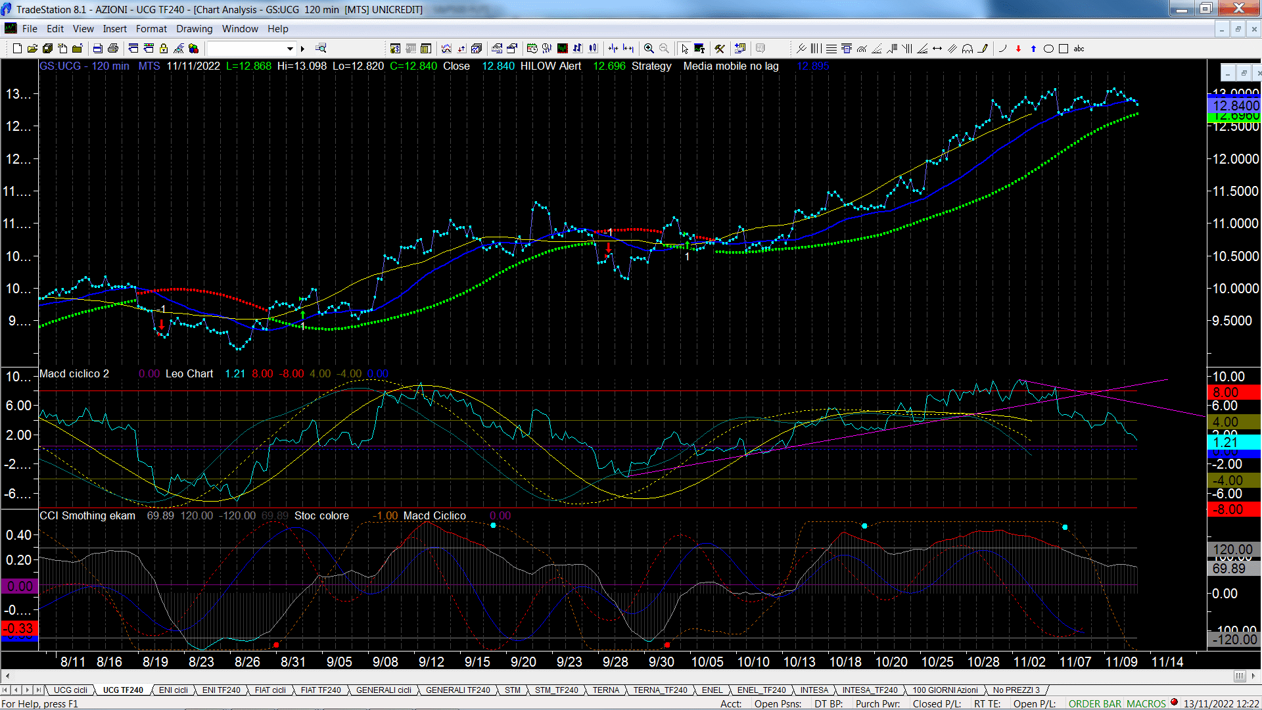Image resolution: width=1262 pixels, height=710 pixels.
Task: Create a new window with the blank page icon
Action: pyautogui.click(x=18, y=49)
